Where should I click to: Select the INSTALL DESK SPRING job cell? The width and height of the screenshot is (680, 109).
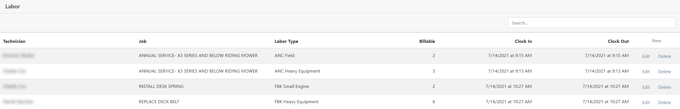coord(161,86)
